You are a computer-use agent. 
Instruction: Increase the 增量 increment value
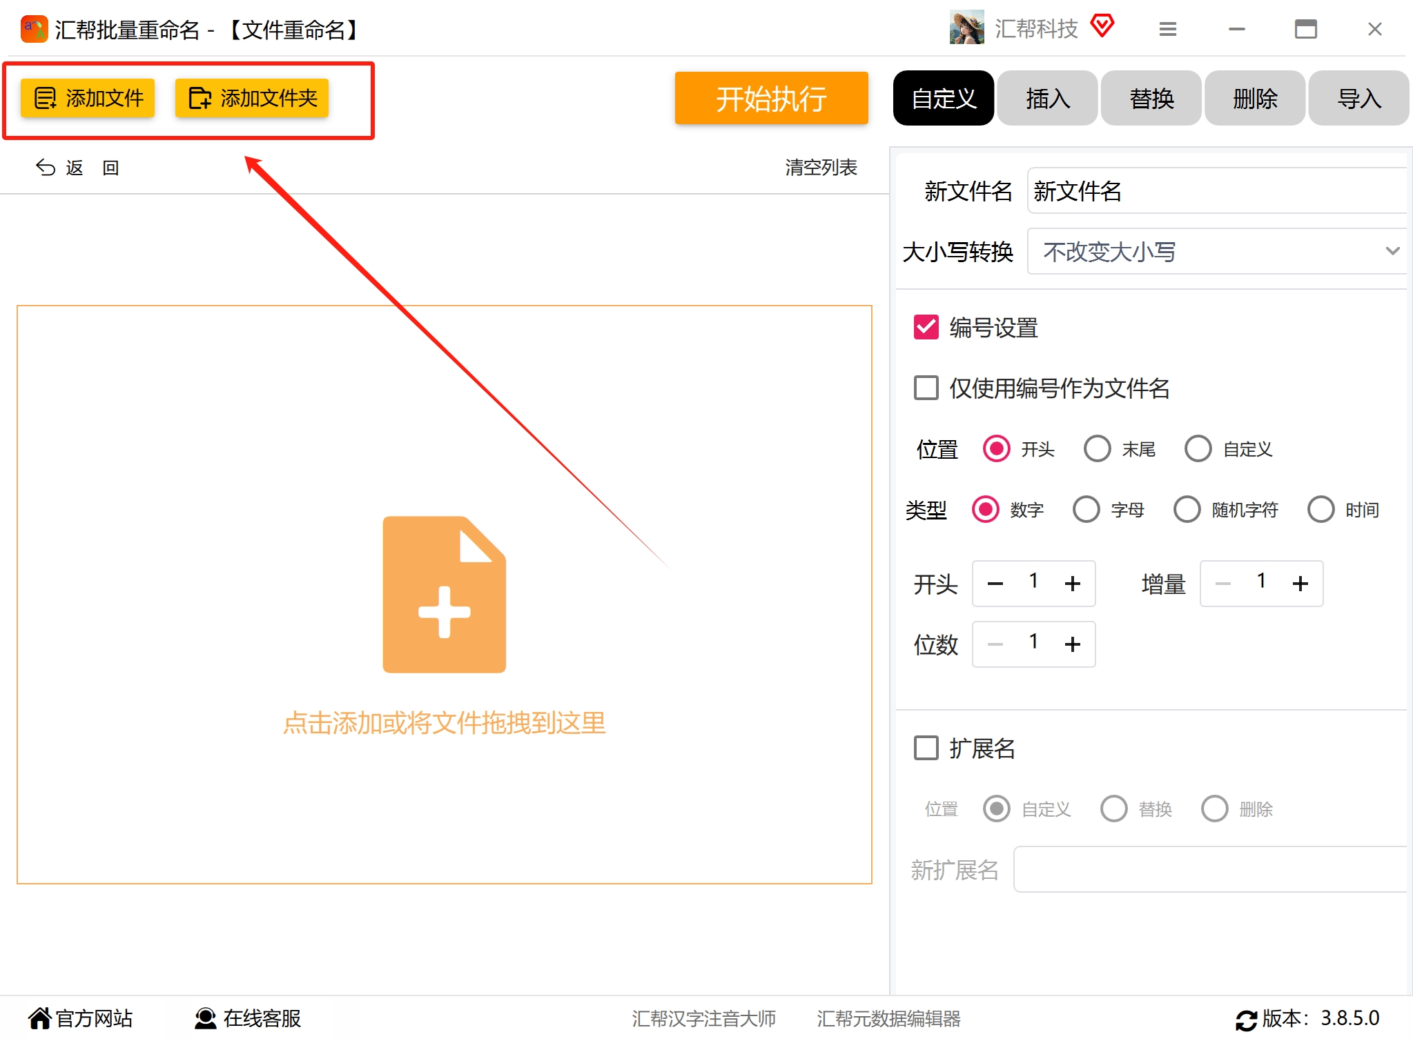[1300, 584]
